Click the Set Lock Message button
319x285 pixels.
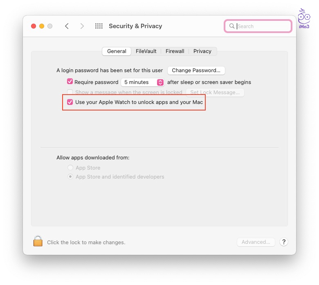click(x=215, y=93)
